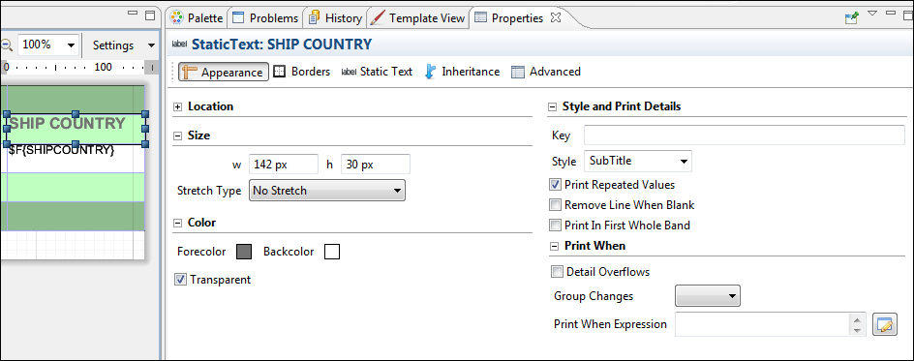This screenshot has width=914, height=361.
Task: Minimize the report editor panel
Action: [x=133, y=14]
